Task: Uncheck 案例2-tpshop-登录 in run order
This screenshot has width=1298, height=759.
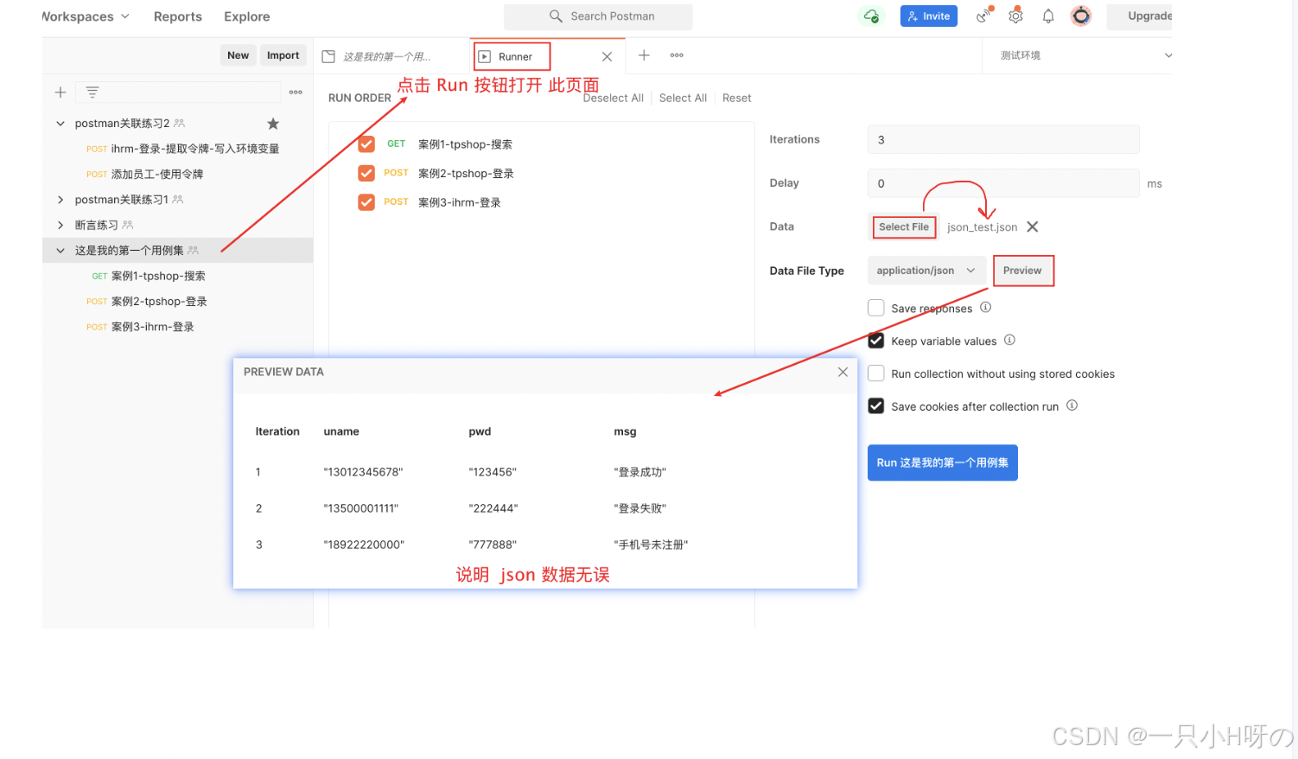Action: [x=366, y=173]
